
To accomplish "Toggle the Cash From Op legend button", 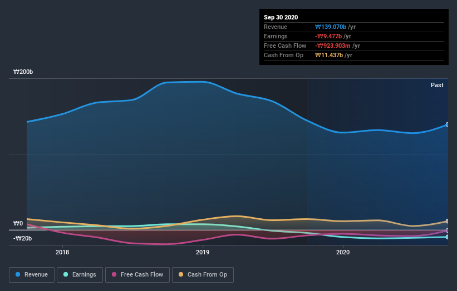I will click(x=203, y=275).
